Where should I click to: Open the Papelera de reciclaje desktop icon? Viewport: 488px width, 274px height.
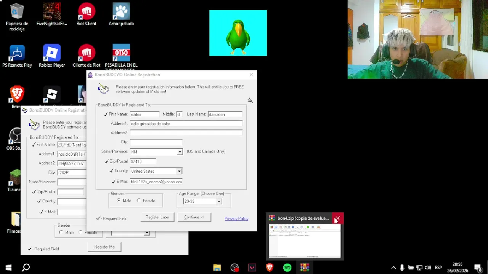[17, 17]
